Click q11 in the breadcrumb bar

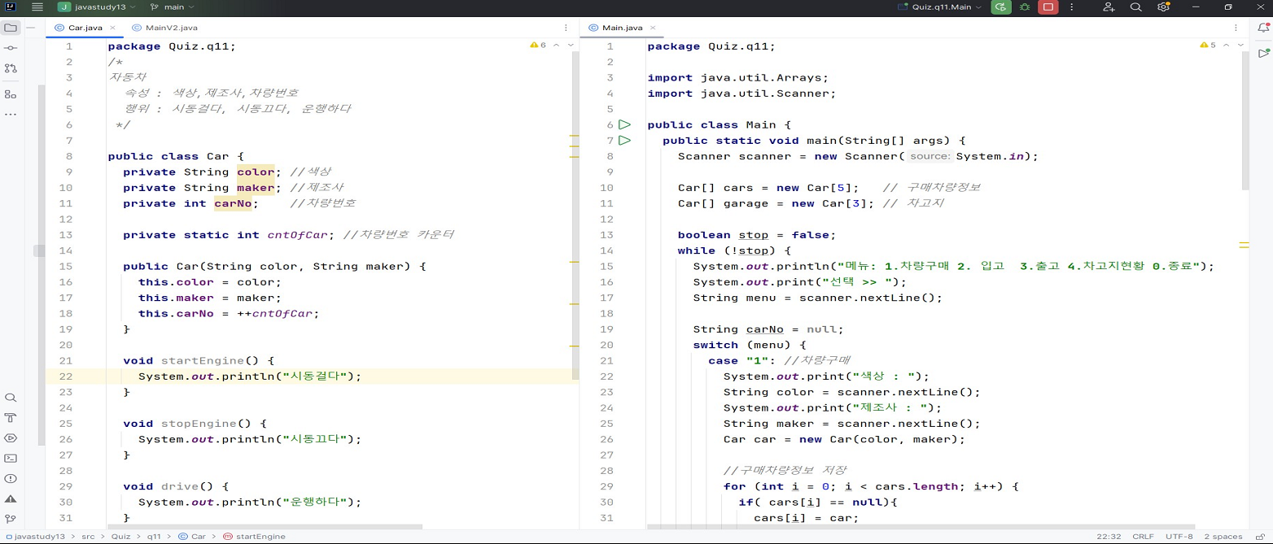click(x=154, y=537)
